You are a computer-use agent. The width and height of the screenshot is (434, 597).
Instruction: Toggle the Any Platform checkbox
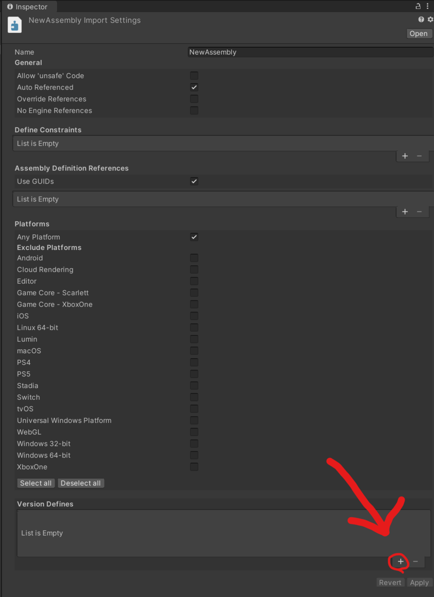click(x=194, y=237)
